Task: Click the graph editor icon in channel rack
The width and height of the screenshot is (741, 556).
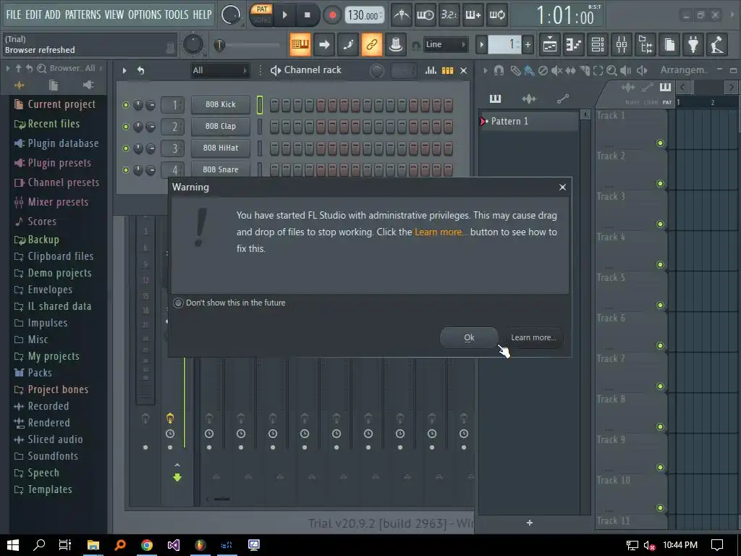Action: click(431, 70)
